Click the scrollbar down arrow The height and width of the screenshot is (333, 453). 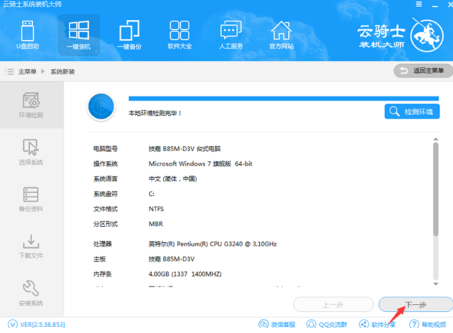click(x=436, y=284)
